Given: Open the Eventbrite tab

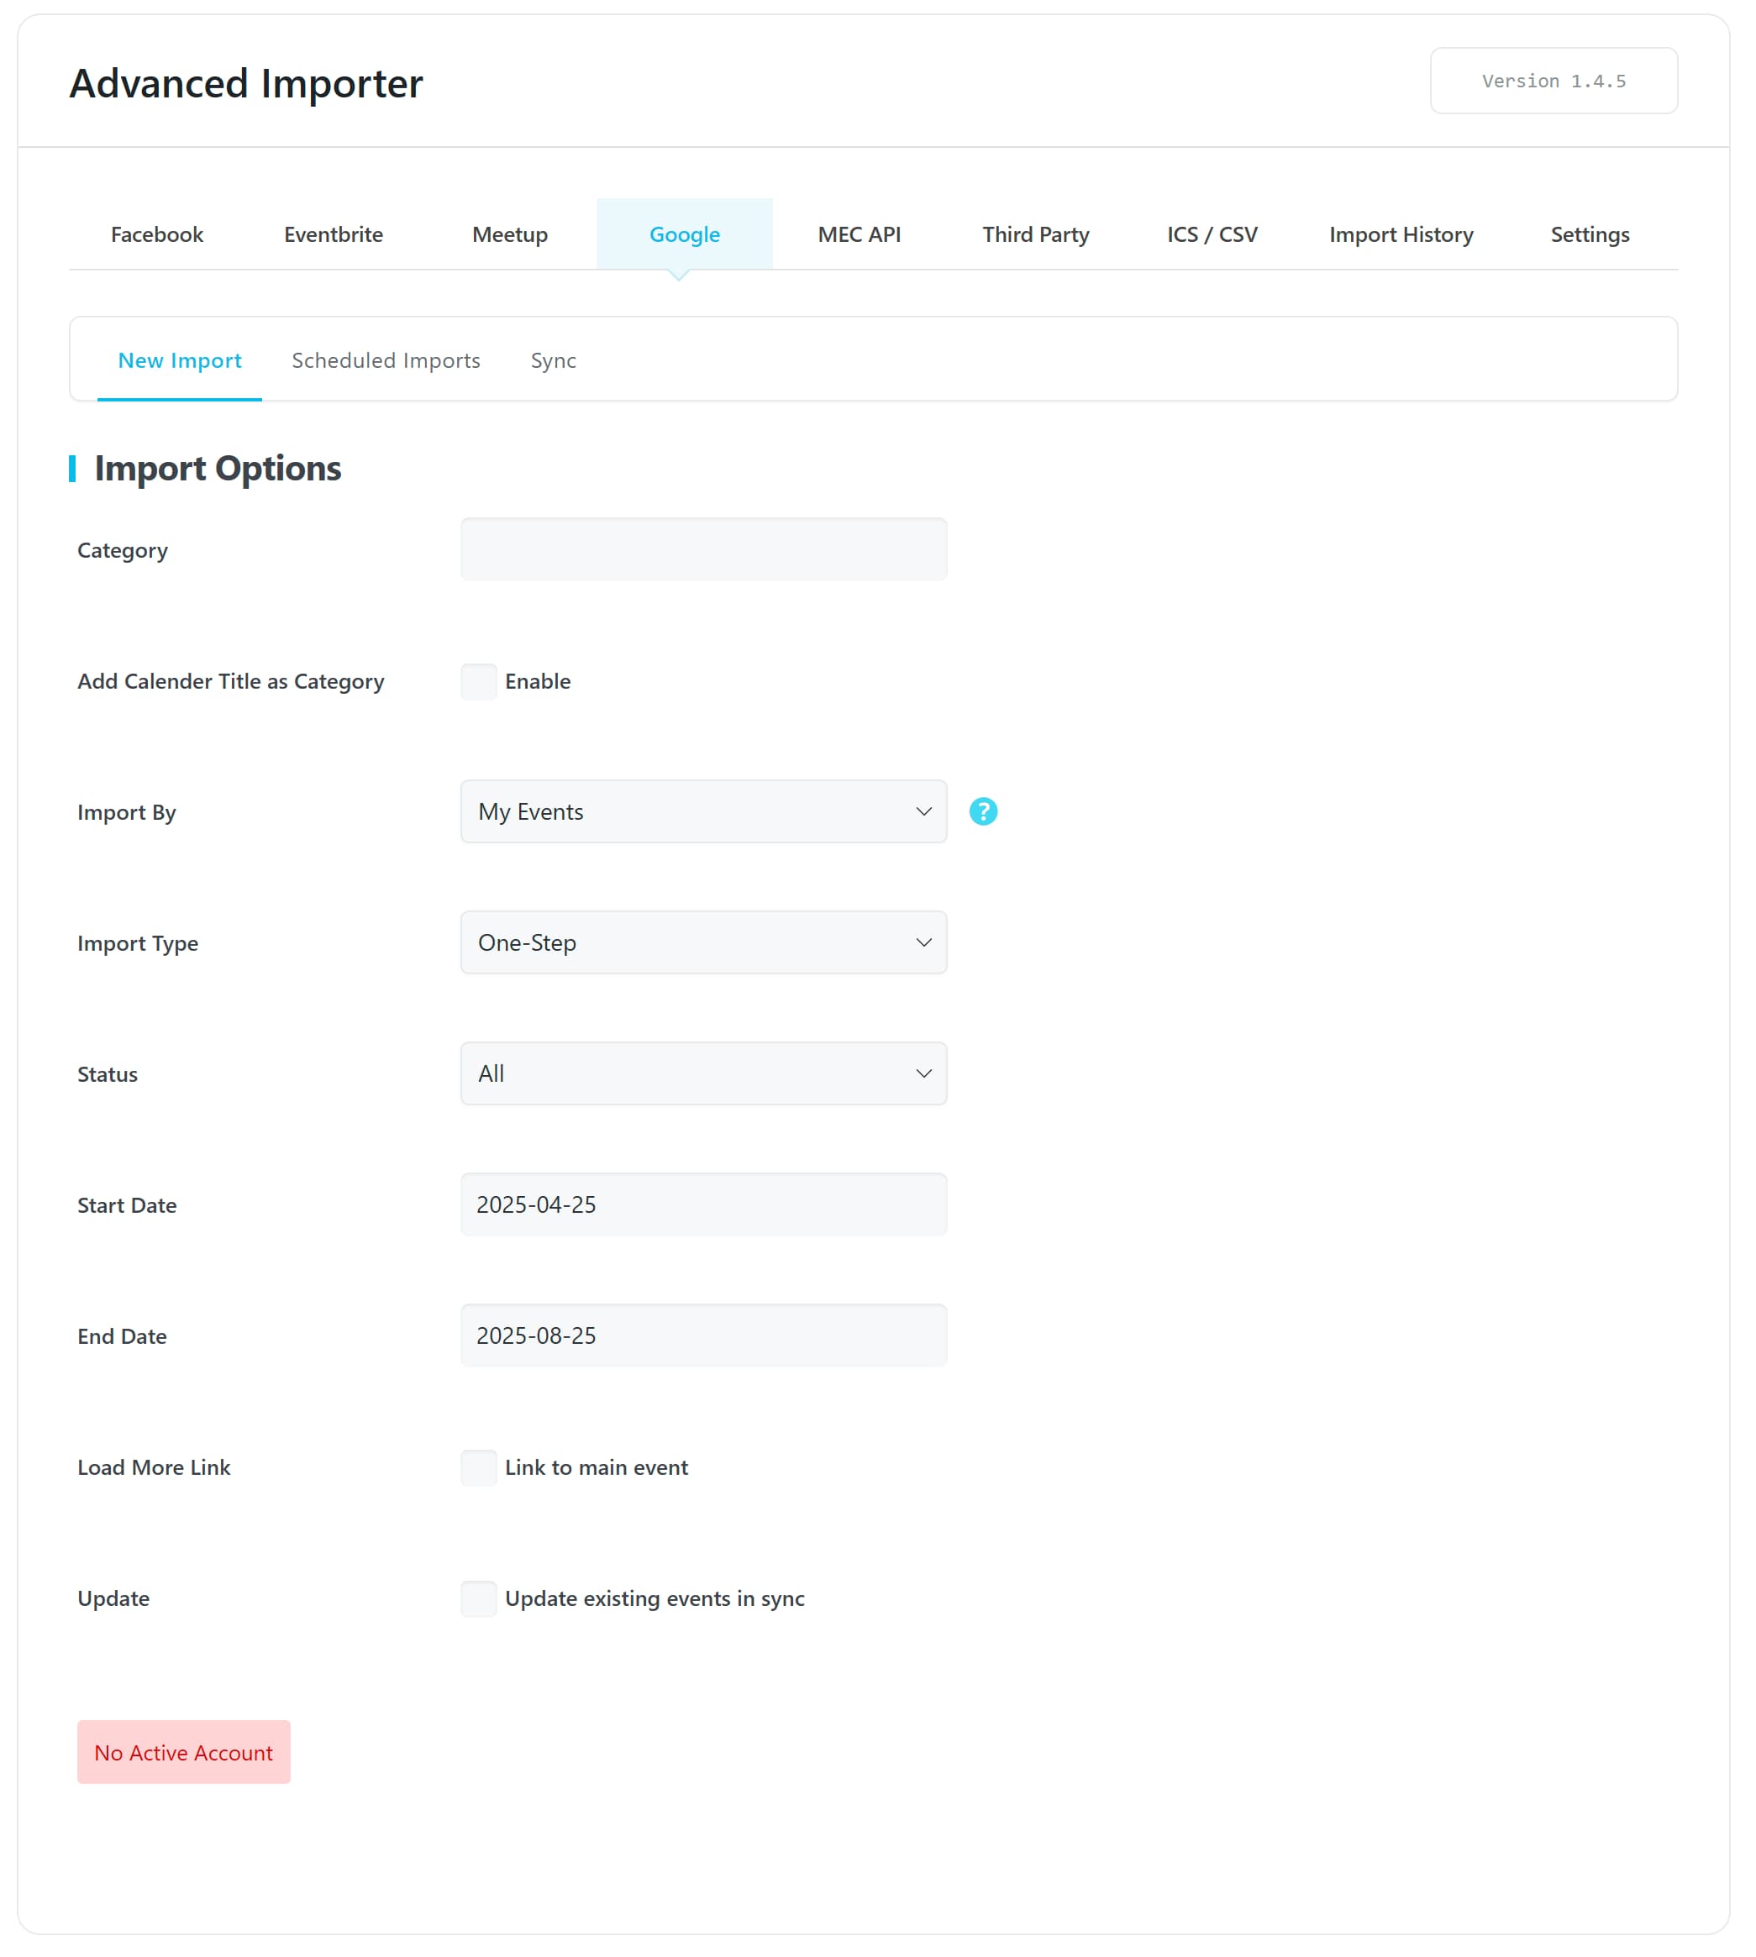Looking at the screenshot, I should [333, 234].
